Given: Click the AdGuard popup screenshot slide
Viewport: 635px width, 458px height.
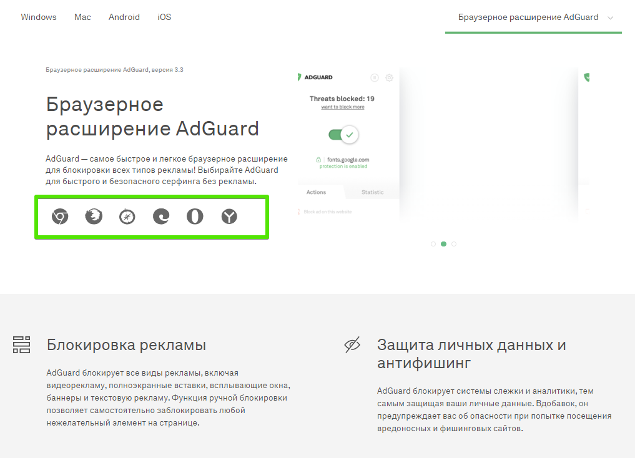Looking at the screenshot, I should (348, 145).
